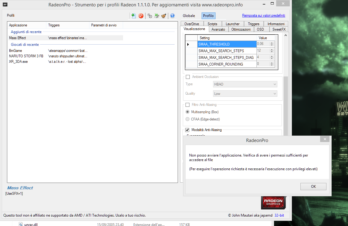Click the Radeon Graphics logo badge
348x226 pixels.
(x=273, y=202)
